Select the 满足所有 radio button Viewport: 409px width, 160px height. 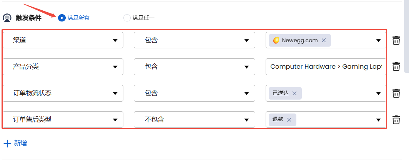(62, 18)
